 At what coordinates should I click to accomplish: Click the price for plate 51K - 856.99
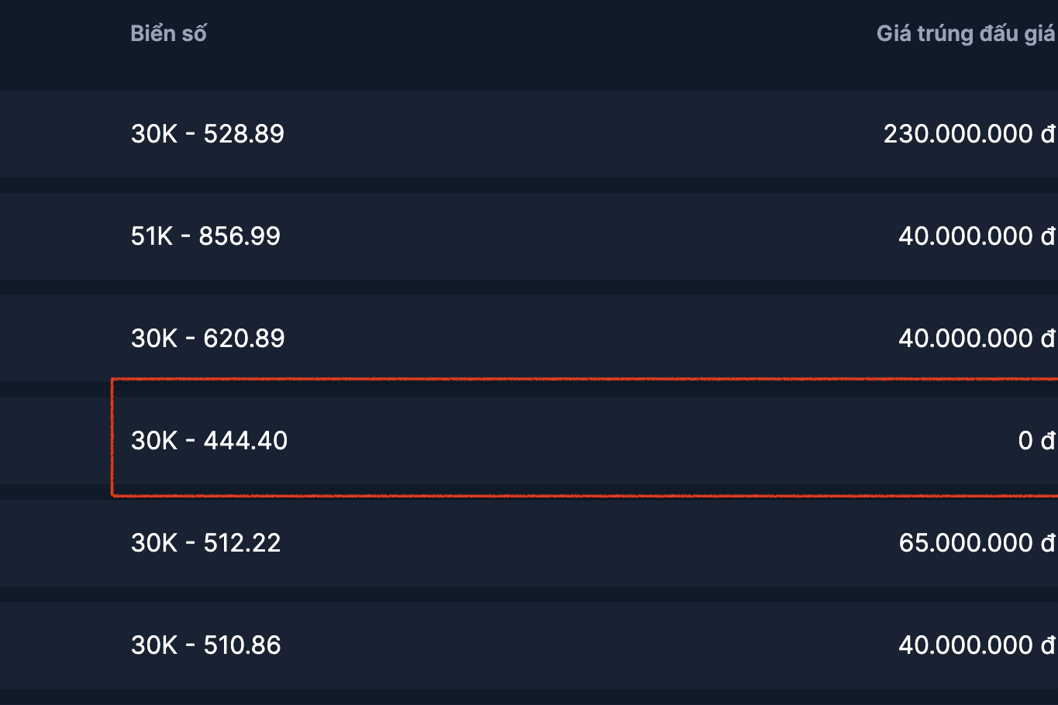[977, 236]
